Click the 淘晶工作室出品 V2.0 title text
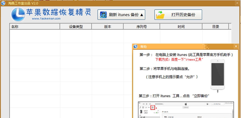 coord(23,3)
